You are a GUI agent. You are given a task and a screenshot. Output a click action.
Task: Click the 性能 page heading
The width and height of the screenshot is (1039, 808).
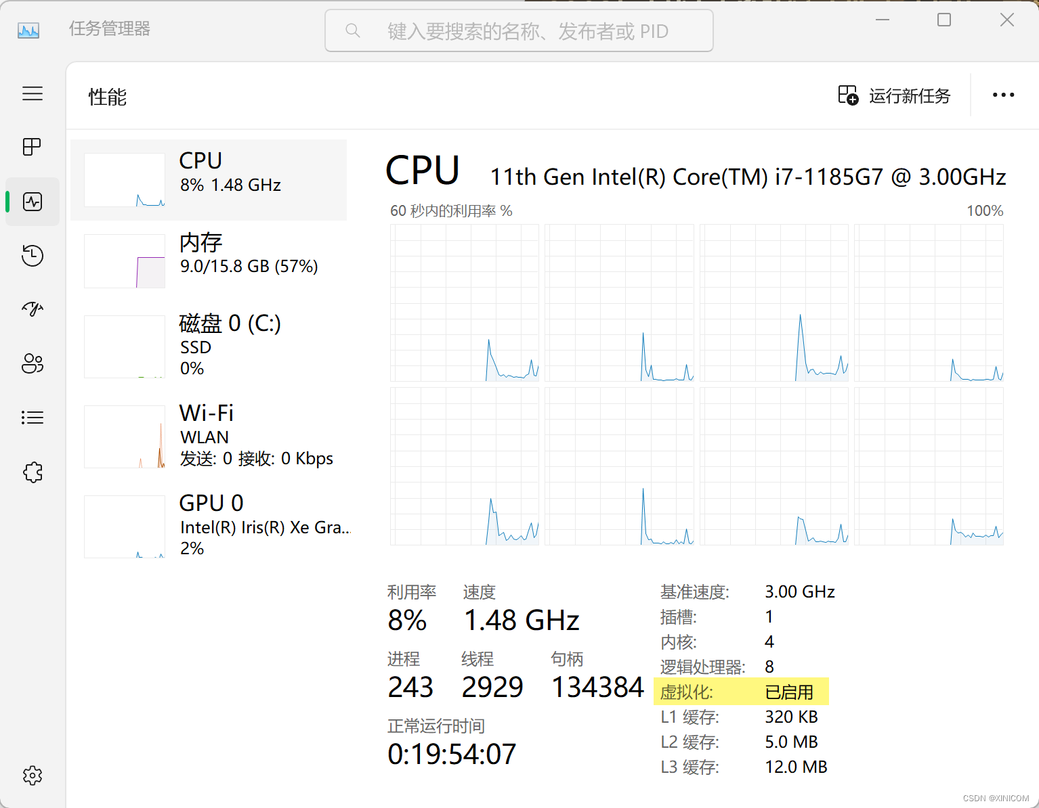click(108, 97)
